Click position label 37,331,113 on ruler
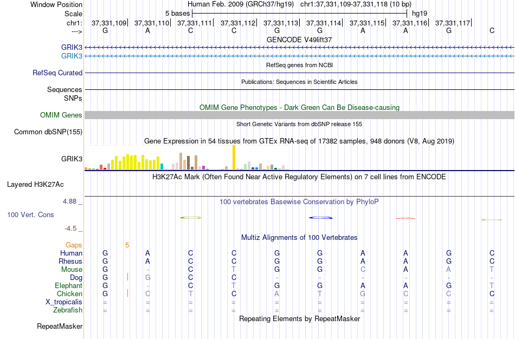The height and width of the screenshot is (339, 515). coord(281,23)
